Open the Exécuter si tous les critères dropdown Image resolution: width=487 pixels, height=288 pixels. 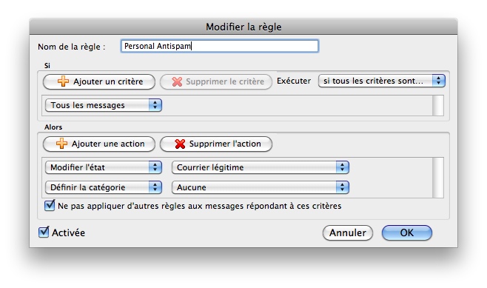[x=382, y=81]
